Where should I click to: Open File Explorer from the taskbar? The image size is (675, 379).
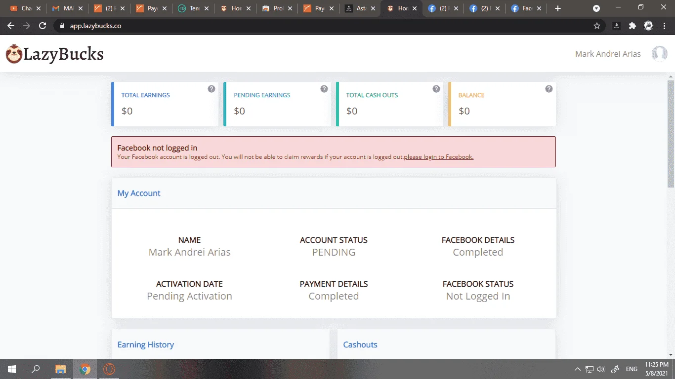[60, 369]
